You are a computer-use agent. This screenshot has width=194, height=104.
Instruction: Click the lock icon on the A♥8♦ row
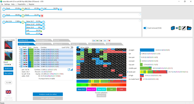point(20,54)
